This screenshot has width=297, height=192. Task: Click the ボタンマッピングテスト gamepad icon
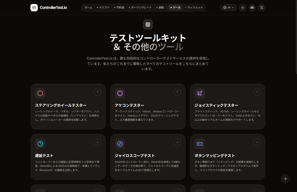pos(199,144)
